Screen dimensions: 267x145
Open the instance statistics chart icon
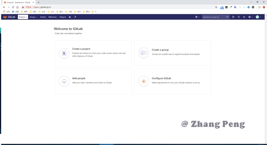[x=70, y=17]
